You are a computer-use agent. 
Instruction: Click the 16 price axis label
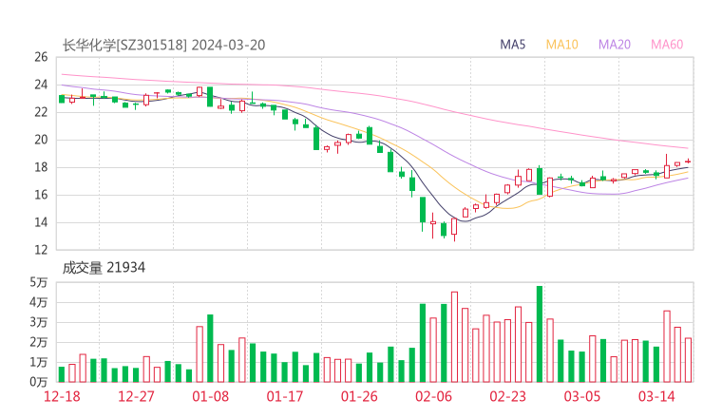[x=41, y=195]
